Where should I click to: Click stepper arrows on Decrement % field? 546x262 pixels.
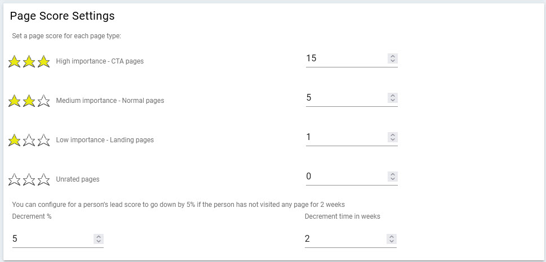(99, 239)
